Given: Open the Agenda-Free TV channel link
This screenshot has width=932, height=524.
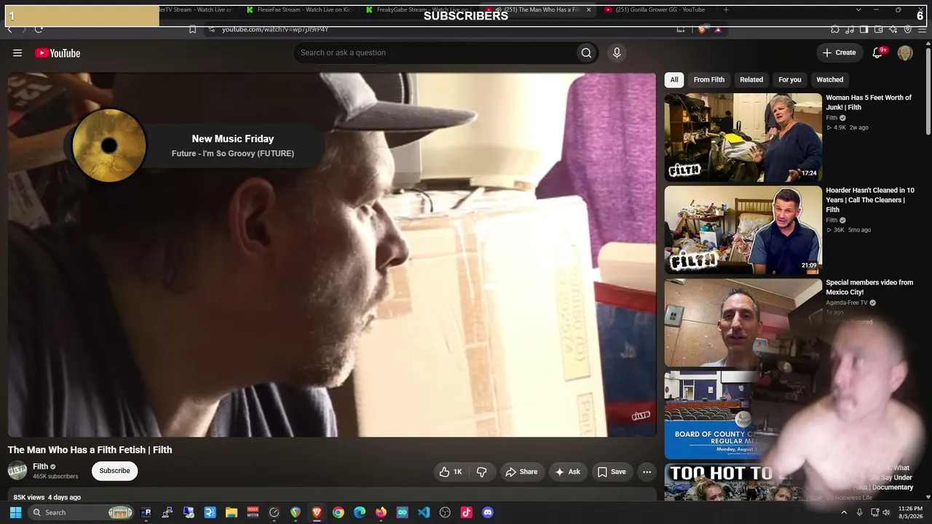Looking at the screenshot, I should coord(847,303).
